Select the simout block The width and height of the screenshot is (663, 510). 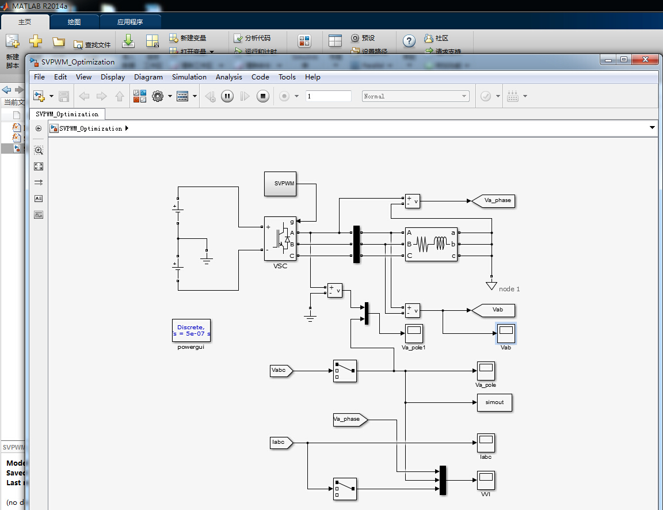[x=494, y=402]
